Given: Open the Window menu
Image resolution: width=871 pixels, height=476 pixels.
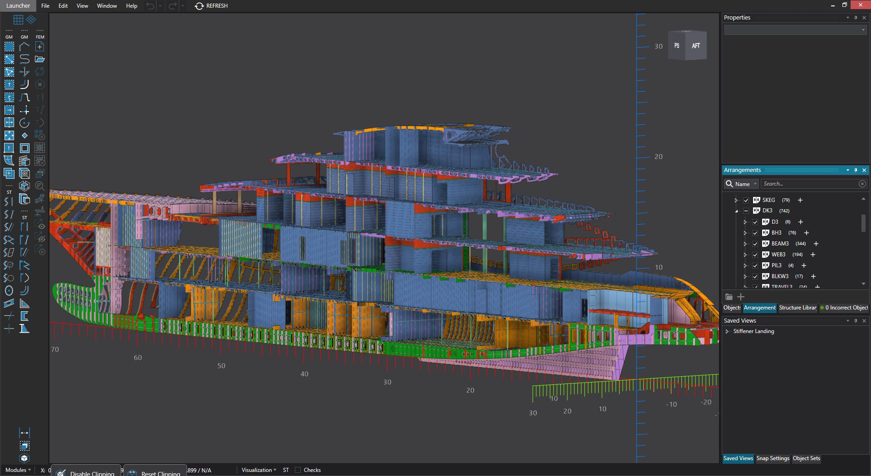Looking at the screenshot, I should (x=107, y=6).
